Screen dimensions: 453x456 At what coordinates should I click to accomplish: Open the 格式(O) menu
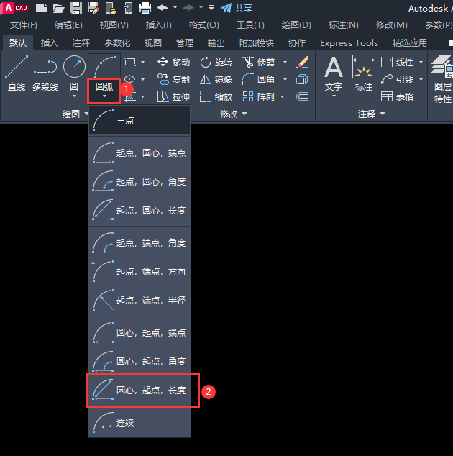click(203, 25)
